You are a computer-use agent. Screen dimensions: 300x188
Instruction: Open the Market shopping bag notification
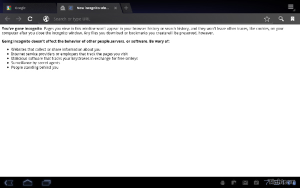click(x=233, y=182)
